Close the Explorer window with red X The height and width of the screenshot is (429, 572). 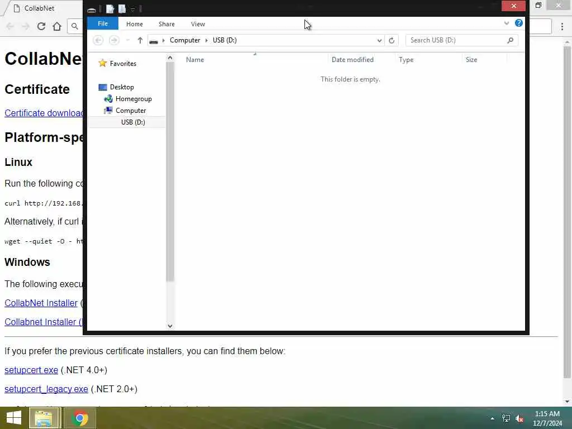513,6
